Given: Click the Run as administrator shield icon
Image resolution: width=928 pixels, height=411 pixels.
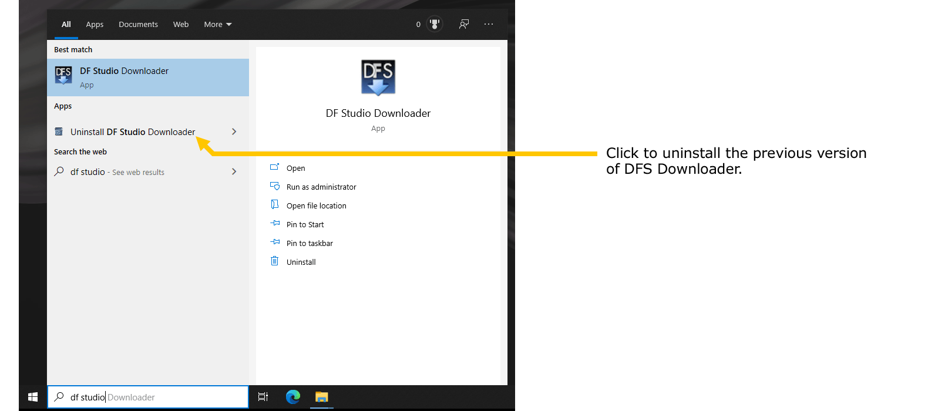Looking at the screenshot, I should pyautogui.click(x=274, y=186).
